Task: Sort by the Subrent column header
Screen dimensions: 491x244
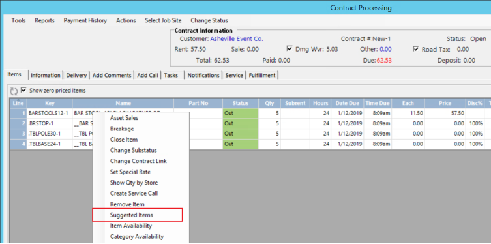Action: point(295,103)
